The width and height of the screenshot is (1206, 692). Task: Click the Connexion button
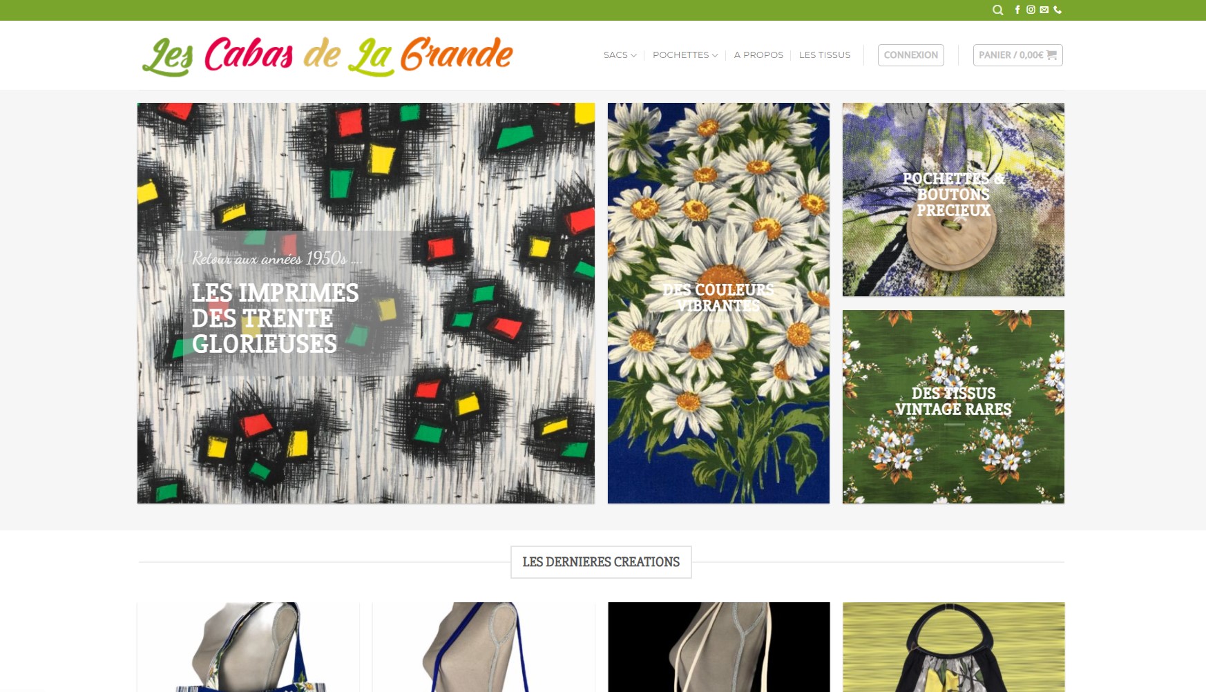[x=910, y=55]
